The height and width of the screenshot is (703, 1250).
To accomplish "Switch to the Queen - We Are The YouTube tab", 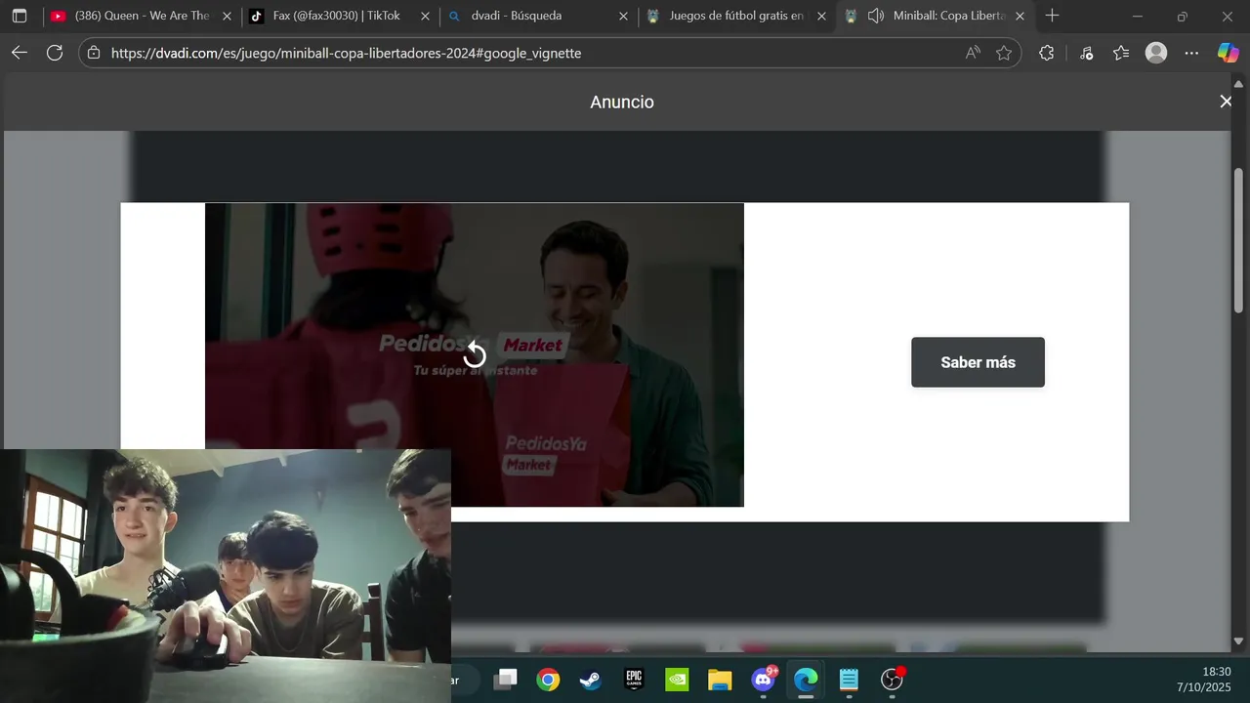I will (141, 17).
